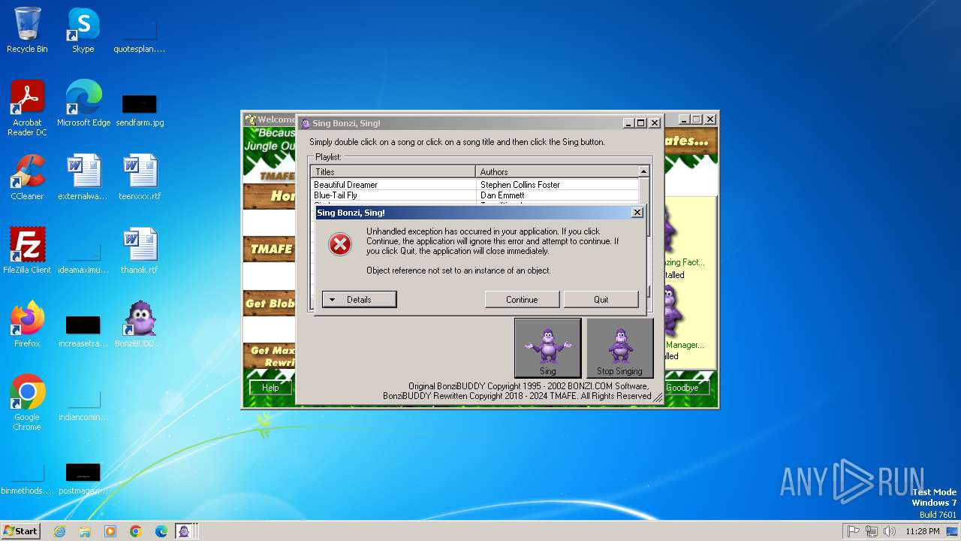
Task: Open the Skype desktop shortcut
Action: click(x=83, y=30)
